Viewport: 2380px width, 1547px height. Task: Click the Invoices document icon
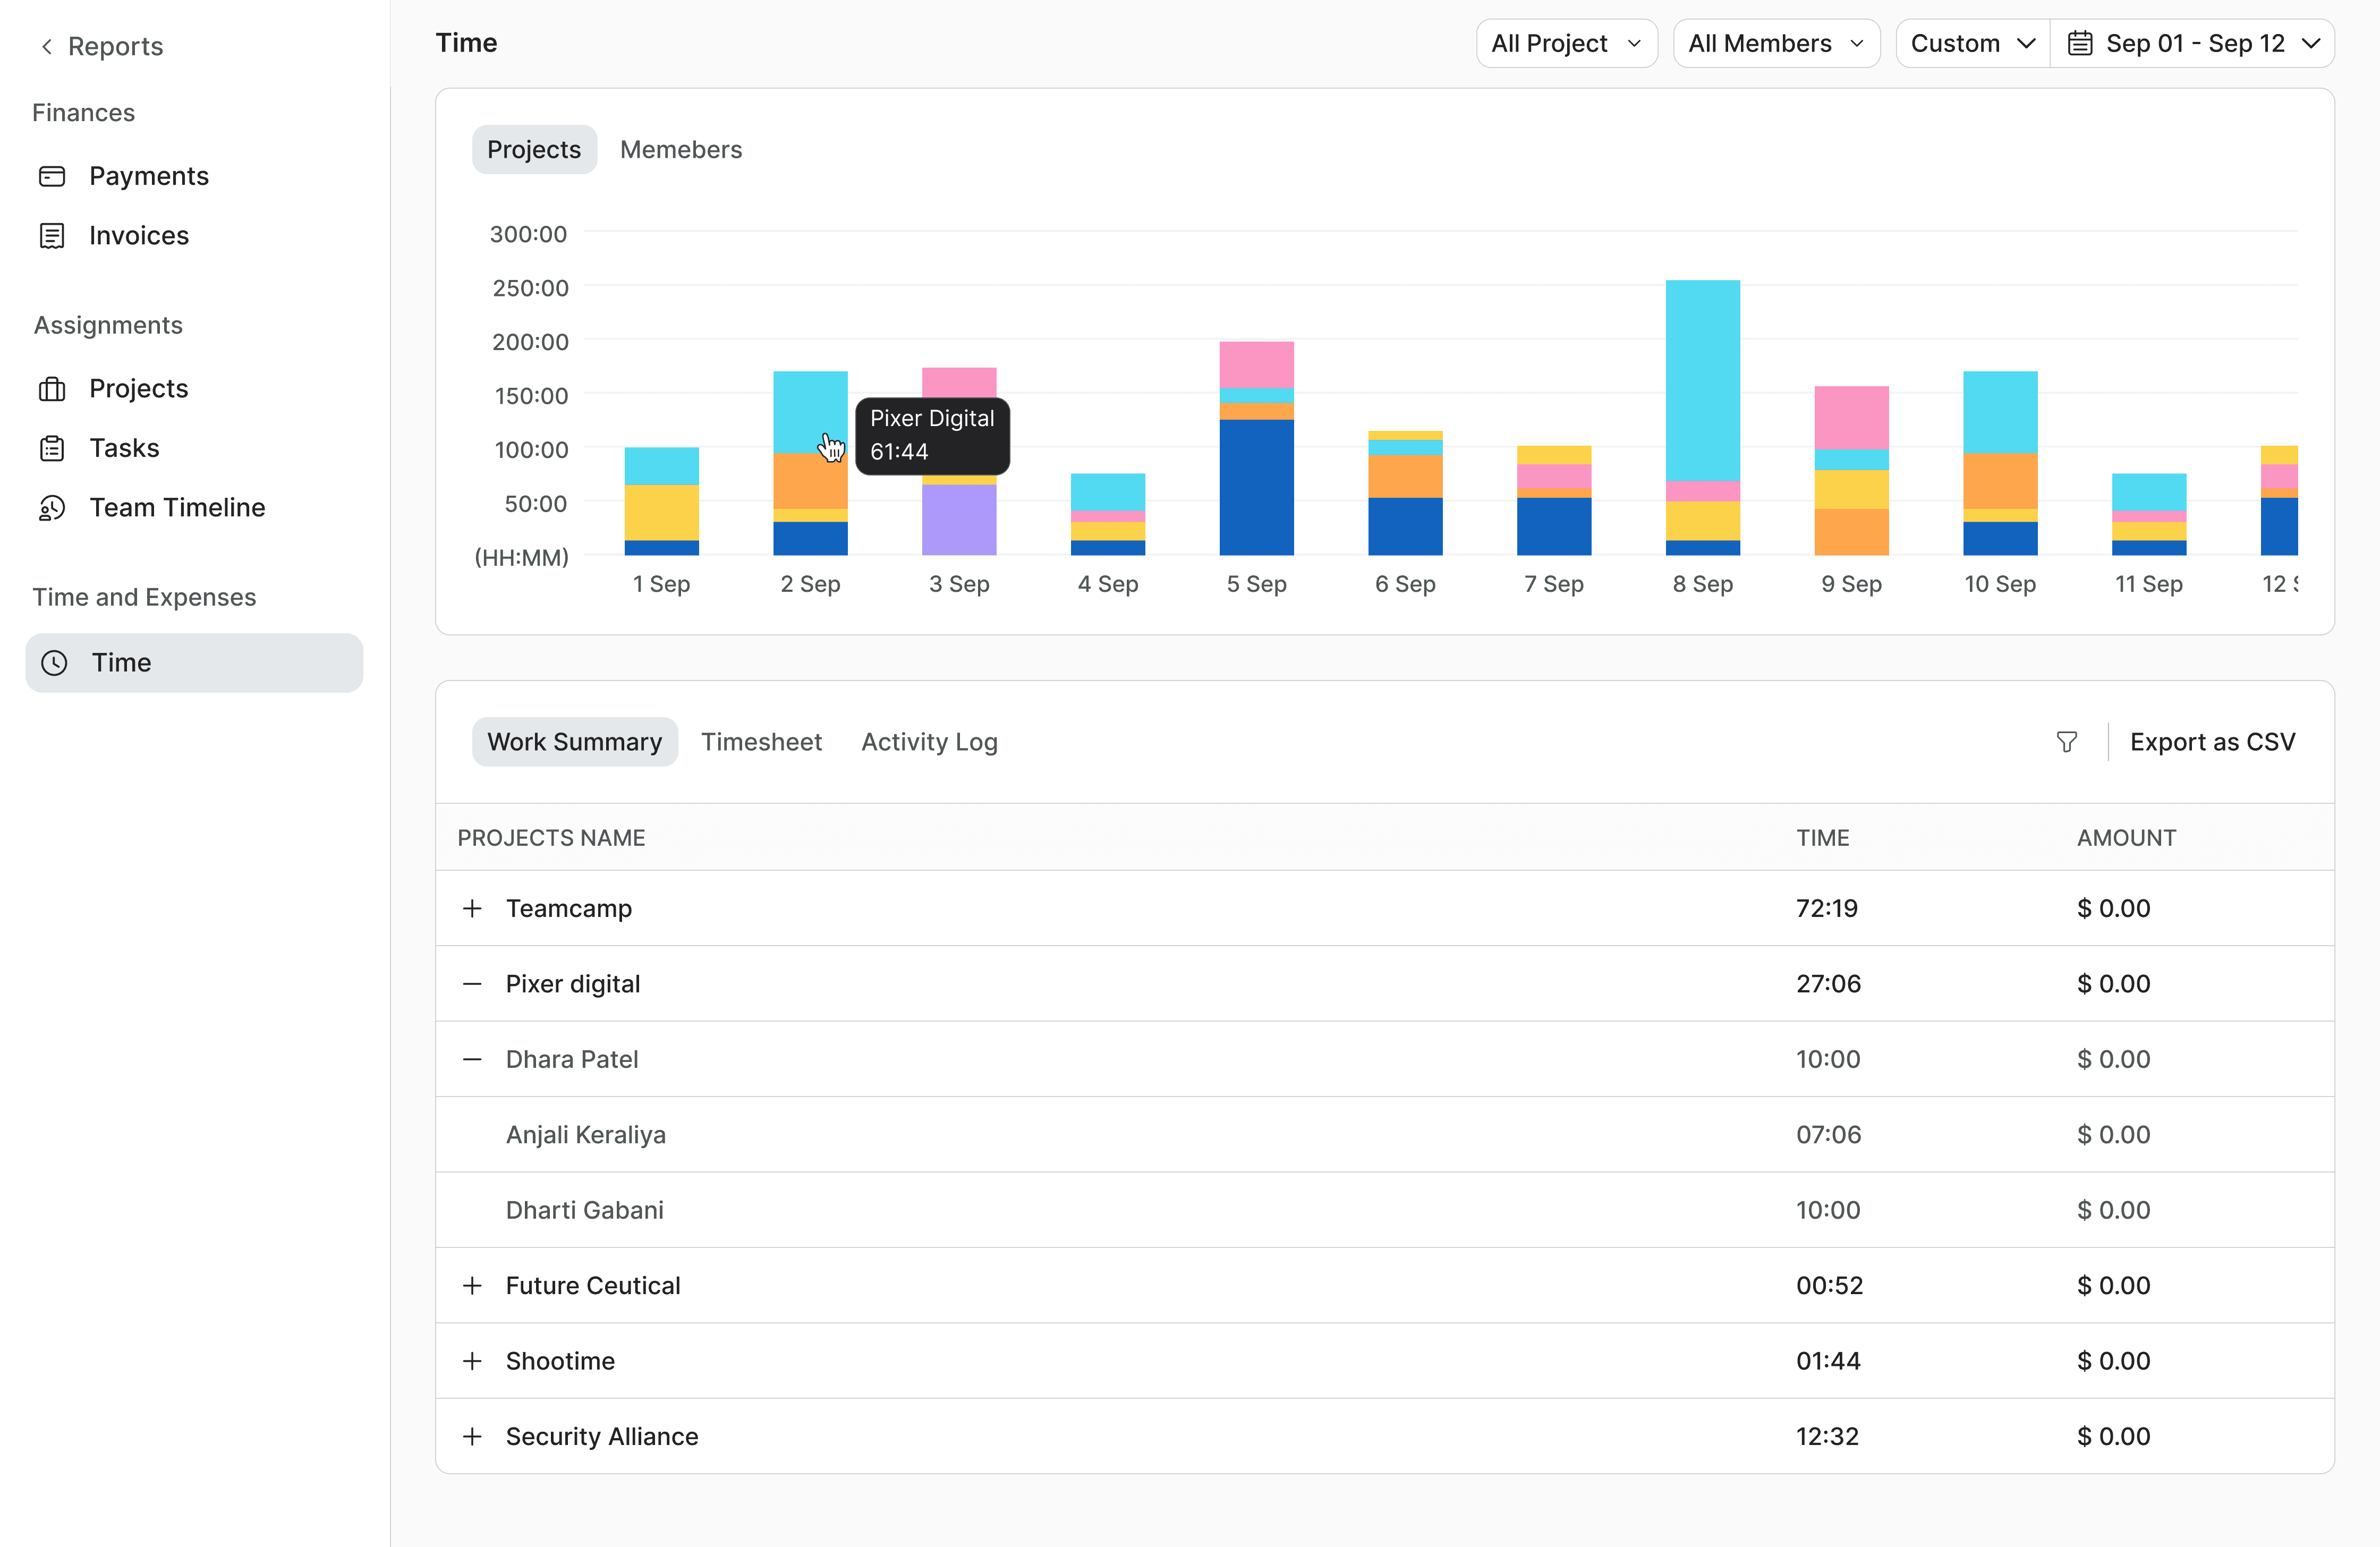pos(52,236)
